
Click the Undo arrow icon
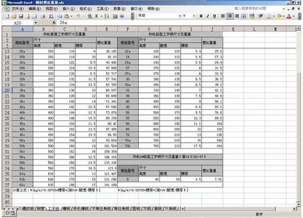pos(78,16)
